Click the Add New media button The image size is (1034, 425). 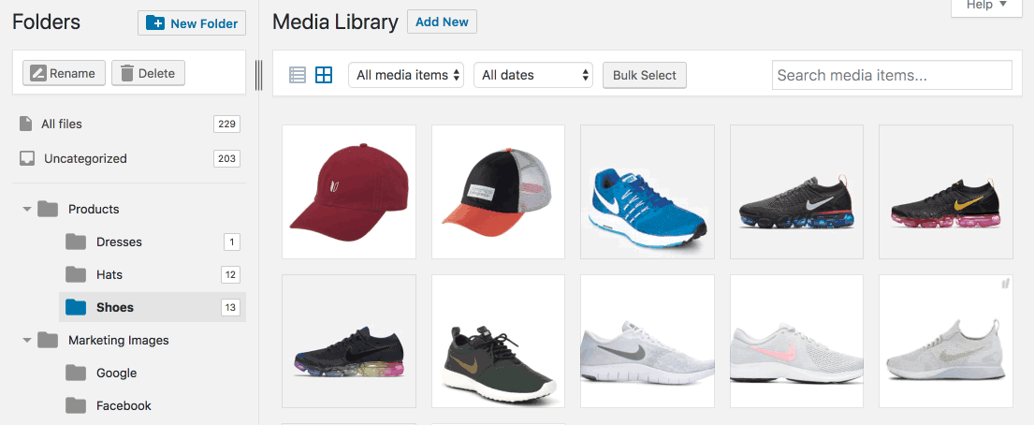tap(442, 22)
